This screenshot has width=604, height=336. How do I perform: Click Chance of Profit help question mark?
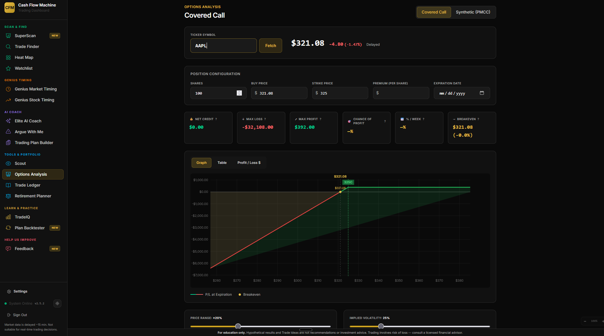coord(385,121)
